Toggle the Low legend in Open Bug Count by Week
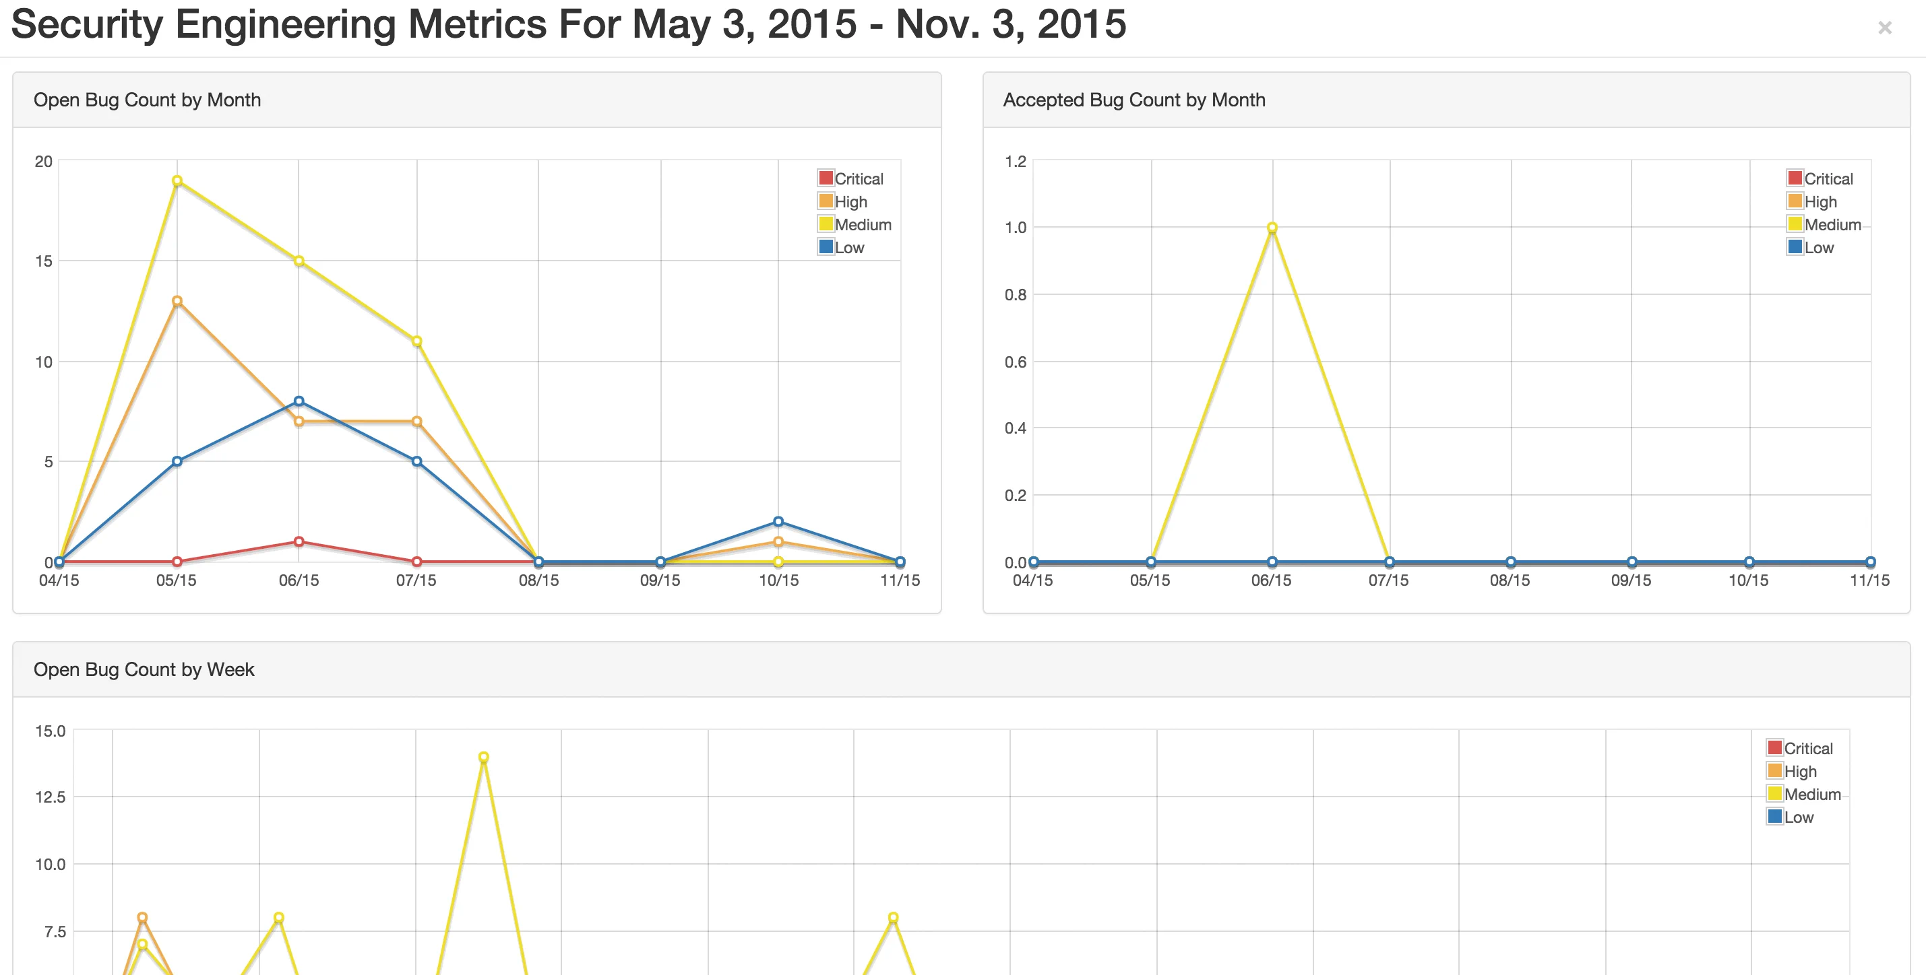Image resolution: width=1926 pixels, height=975 pixels. (x=1796, y=817)
